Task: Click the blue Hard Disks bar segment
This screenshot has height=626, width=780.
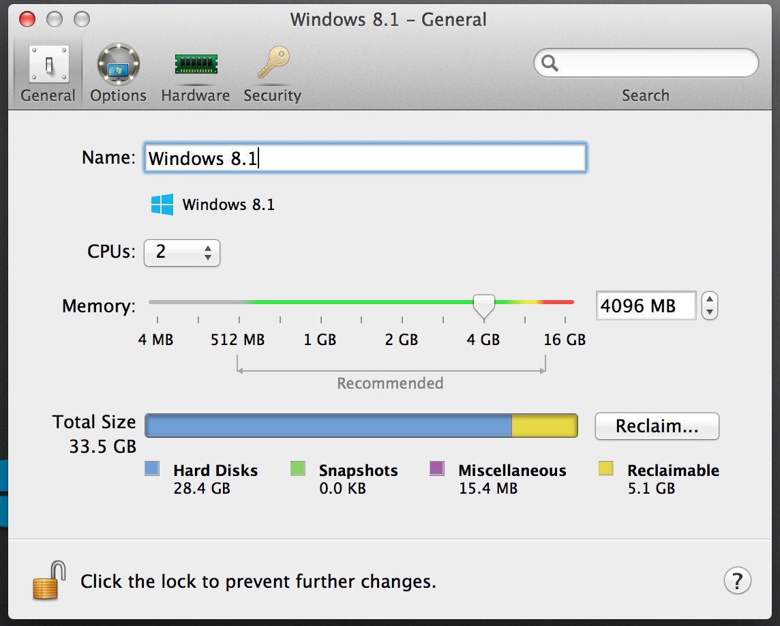Action: click(x=329, y=426)
